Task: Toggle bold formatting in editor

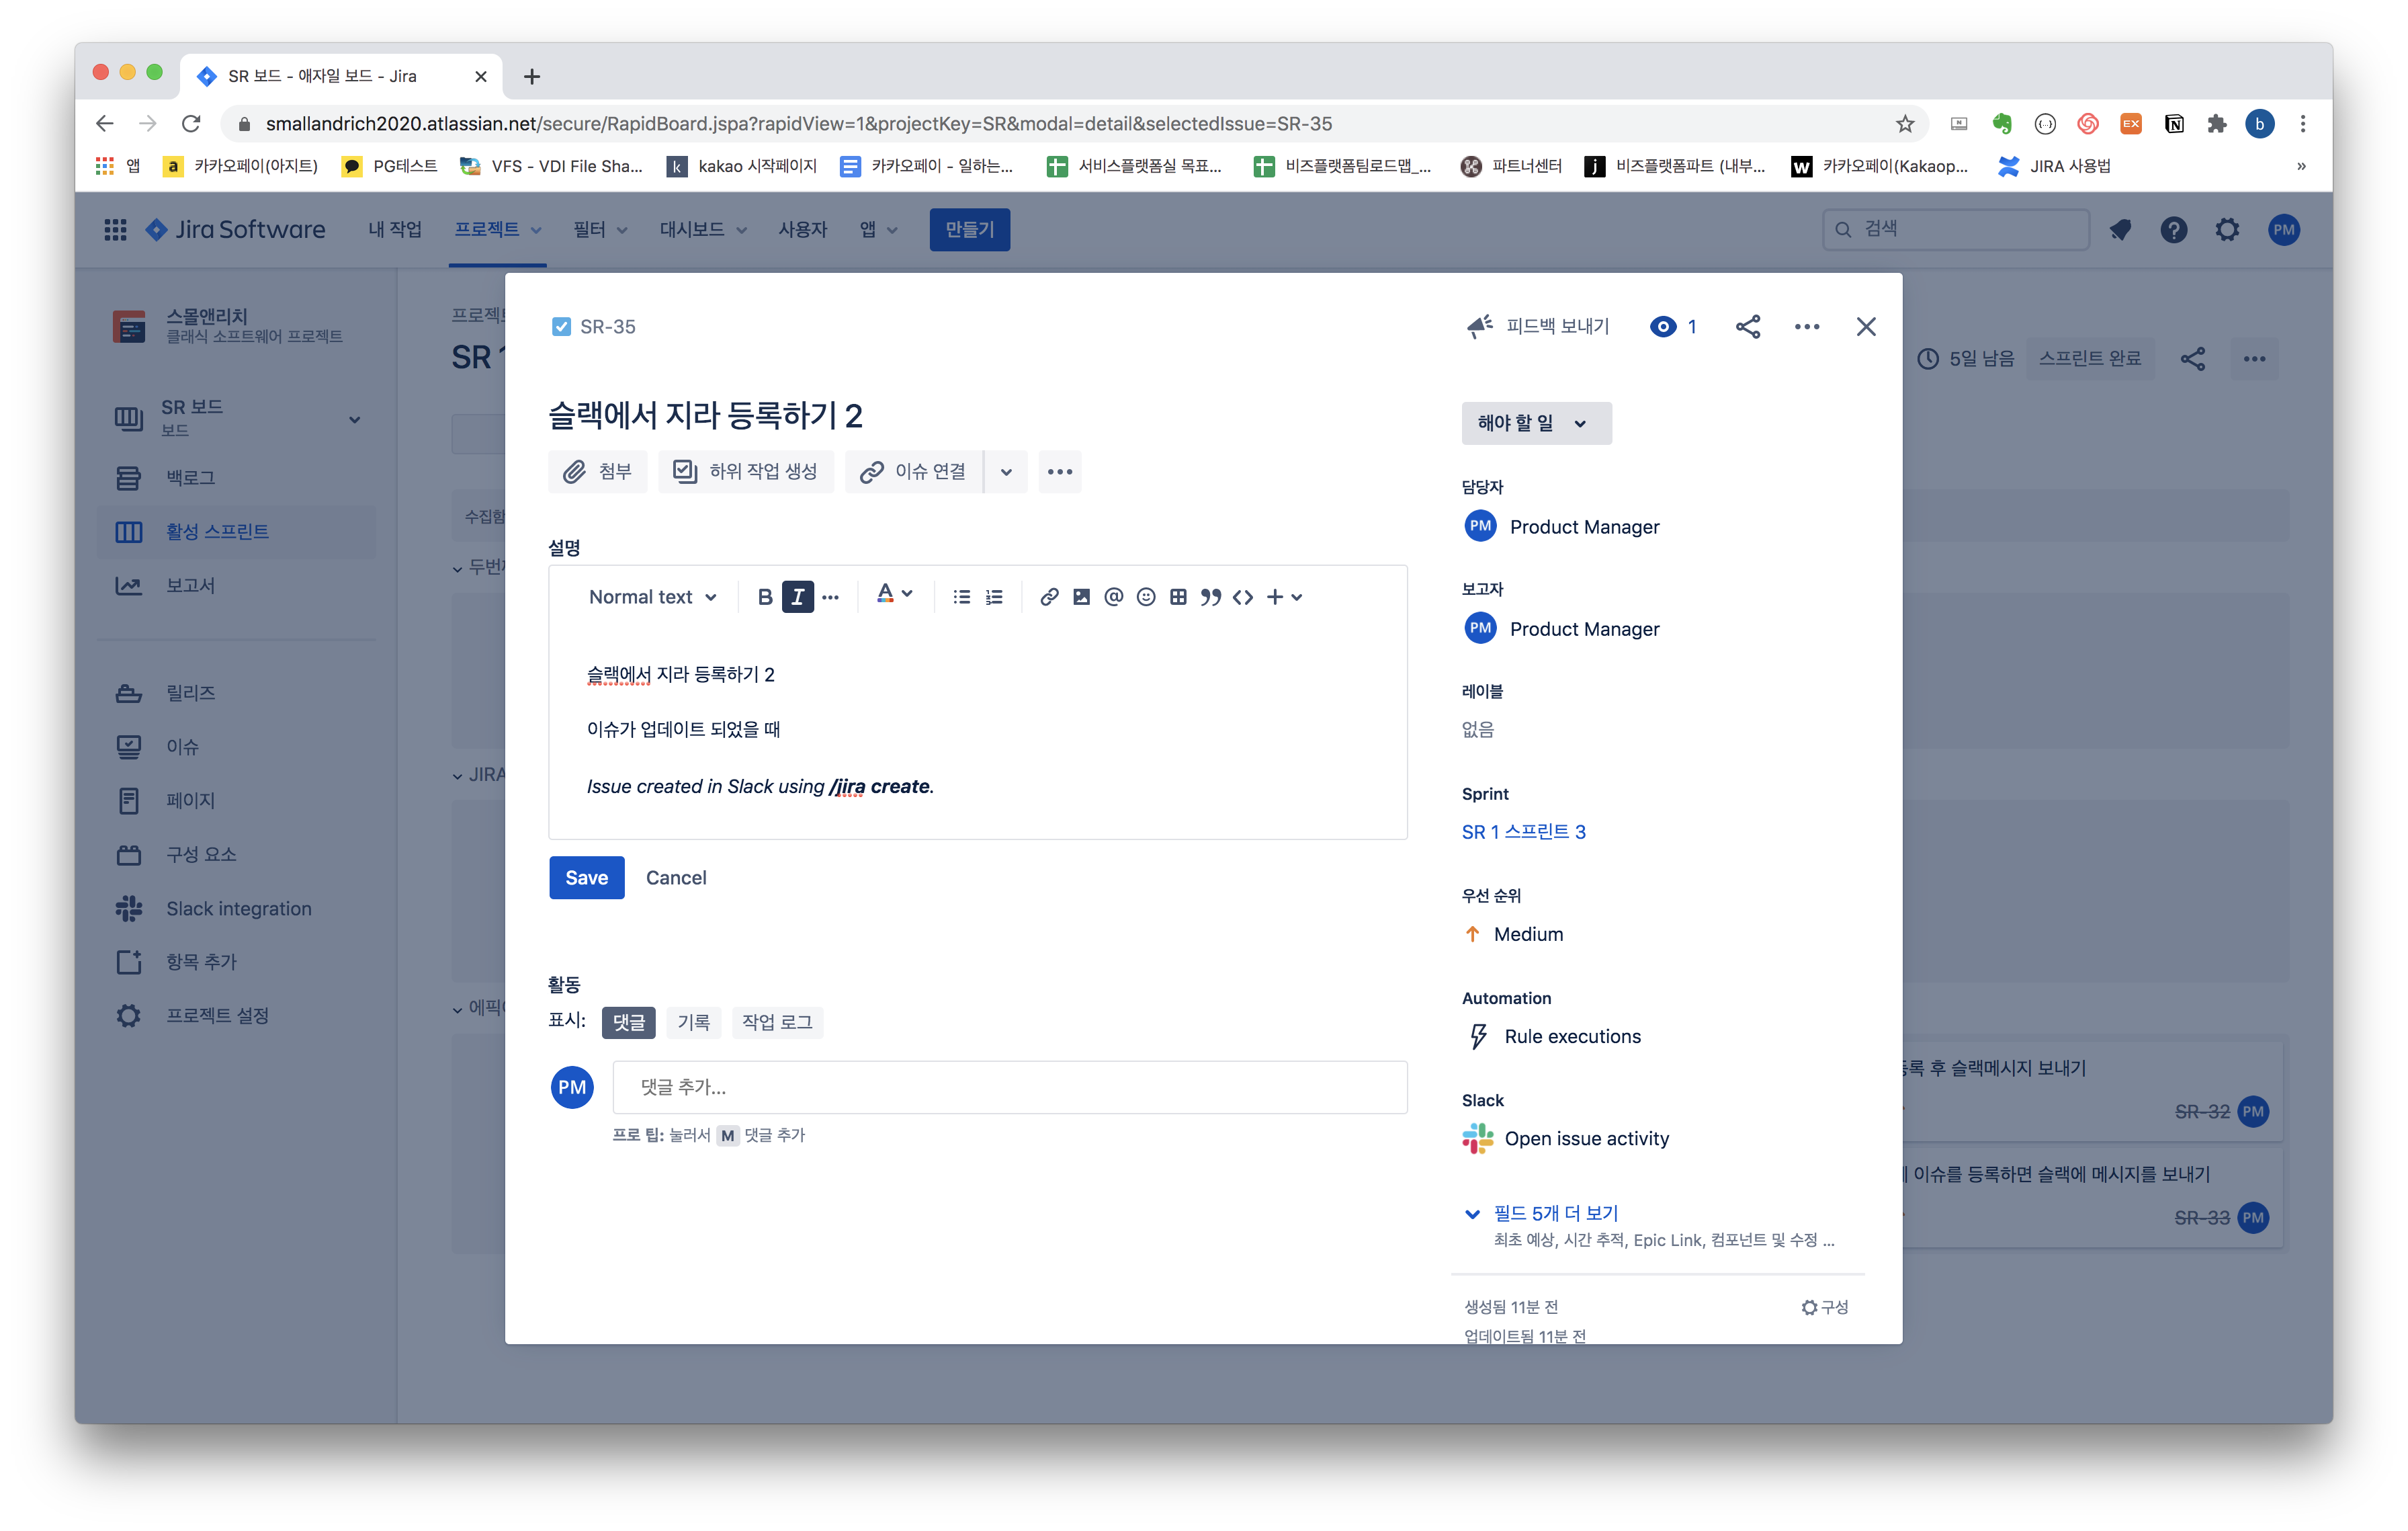Action: click(x=765, y=597)
